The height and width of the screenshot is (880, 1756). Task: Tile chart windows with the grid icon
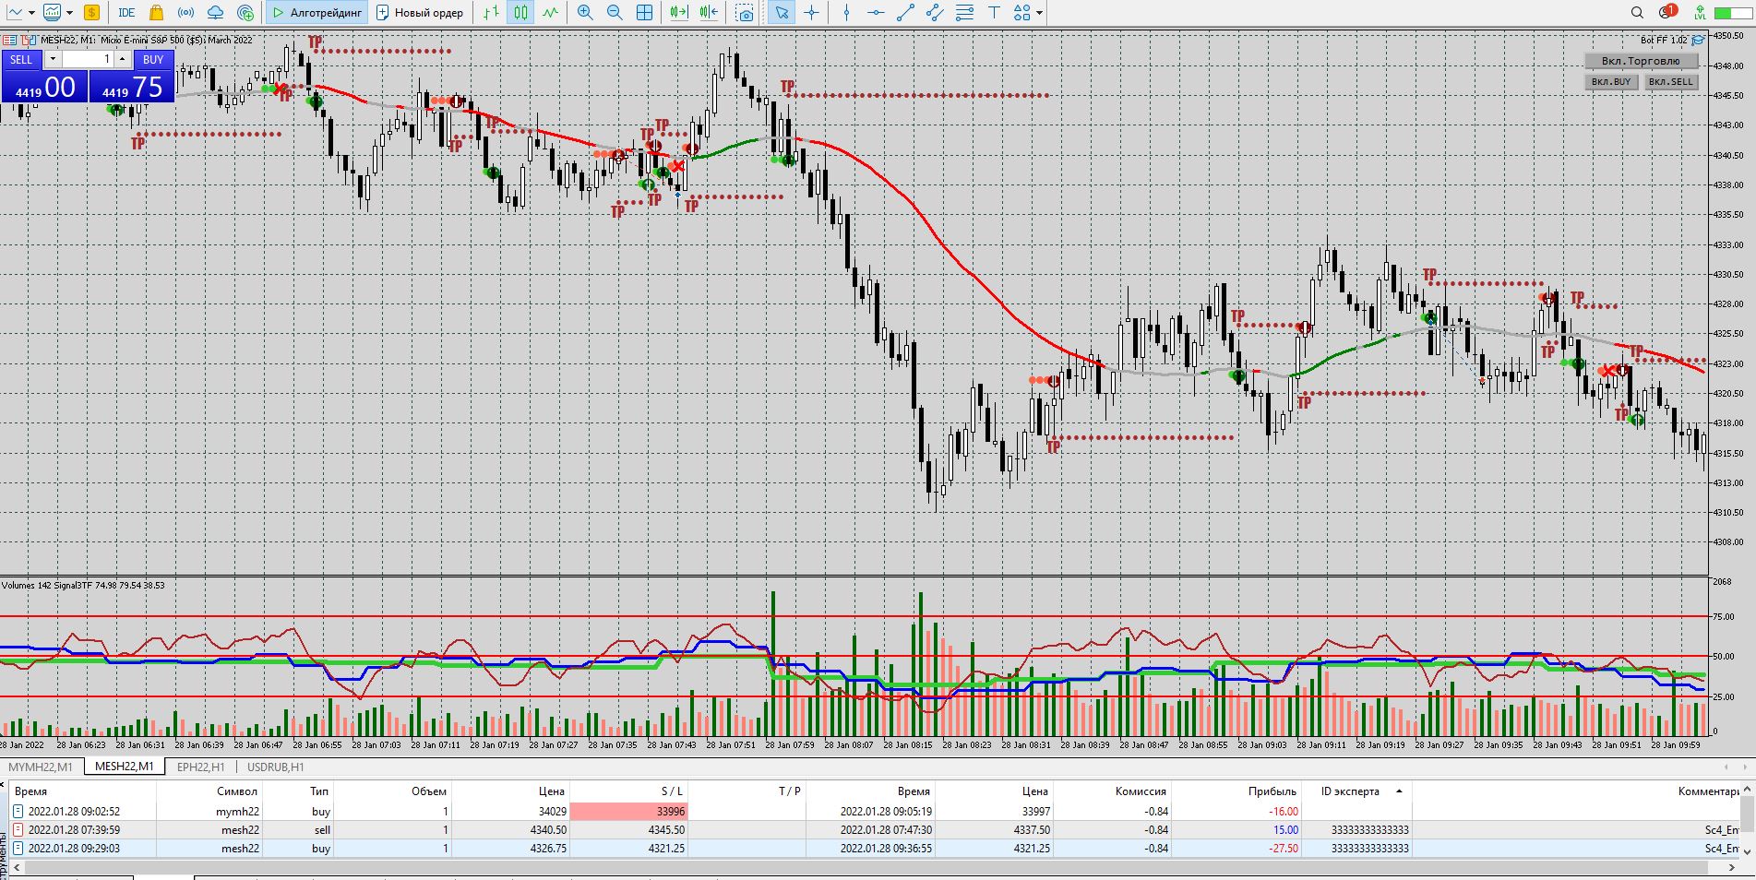tap(645, 13)
